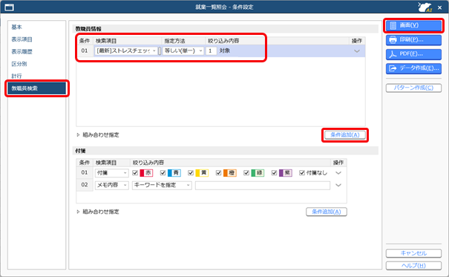Viewport: 449px width, 277px height.
Task: Click the blue 青 color swatch
Action: point(174,173)
